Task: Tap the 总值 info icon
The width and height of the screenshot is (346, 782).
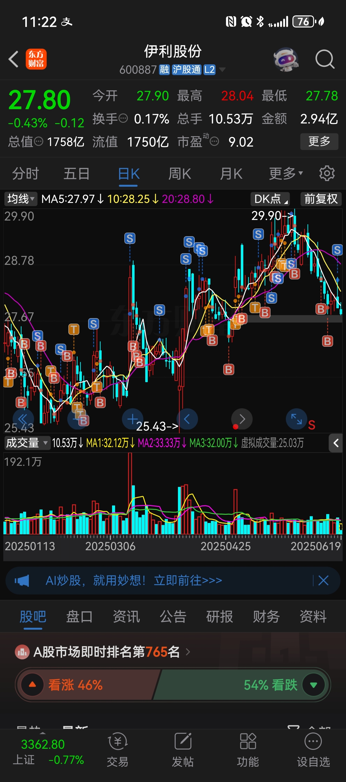Action: pyautogui.click(x=38, y=141)
